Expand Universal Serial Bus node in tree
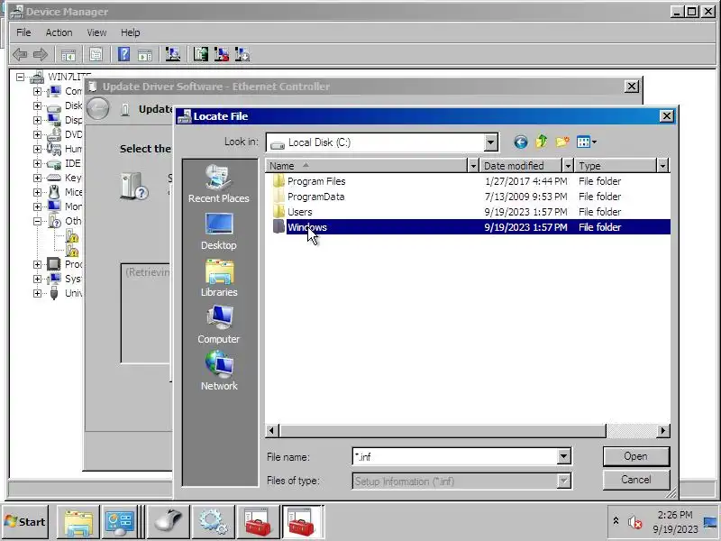This screenshot has width=721, height=541. click(x=37, y=293)
